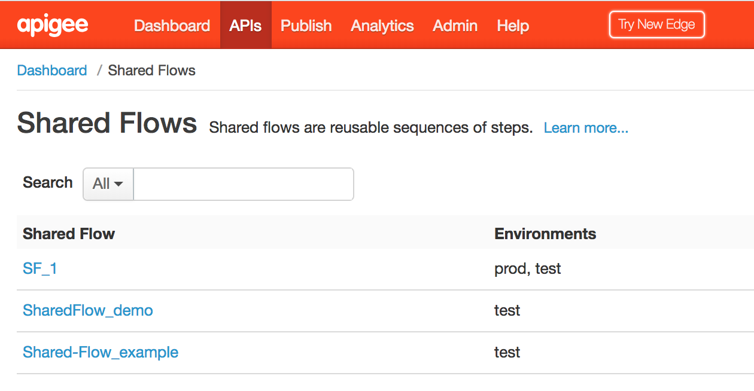Click the apigee logo

53,25
